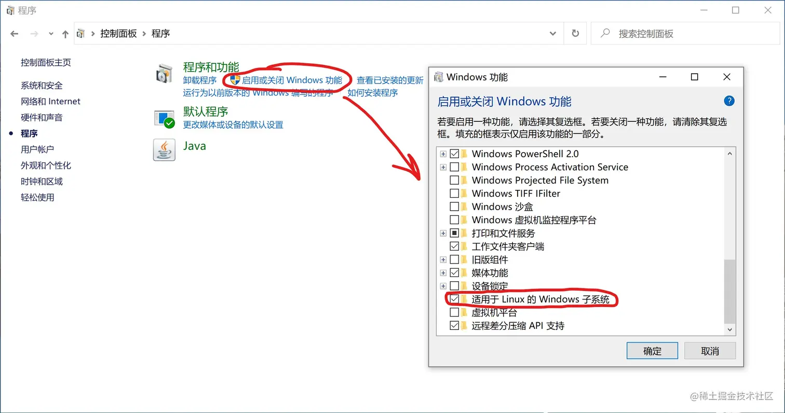Click the 程序和功能 icon
Screen dimensions: 785x413
click(164, 74)
